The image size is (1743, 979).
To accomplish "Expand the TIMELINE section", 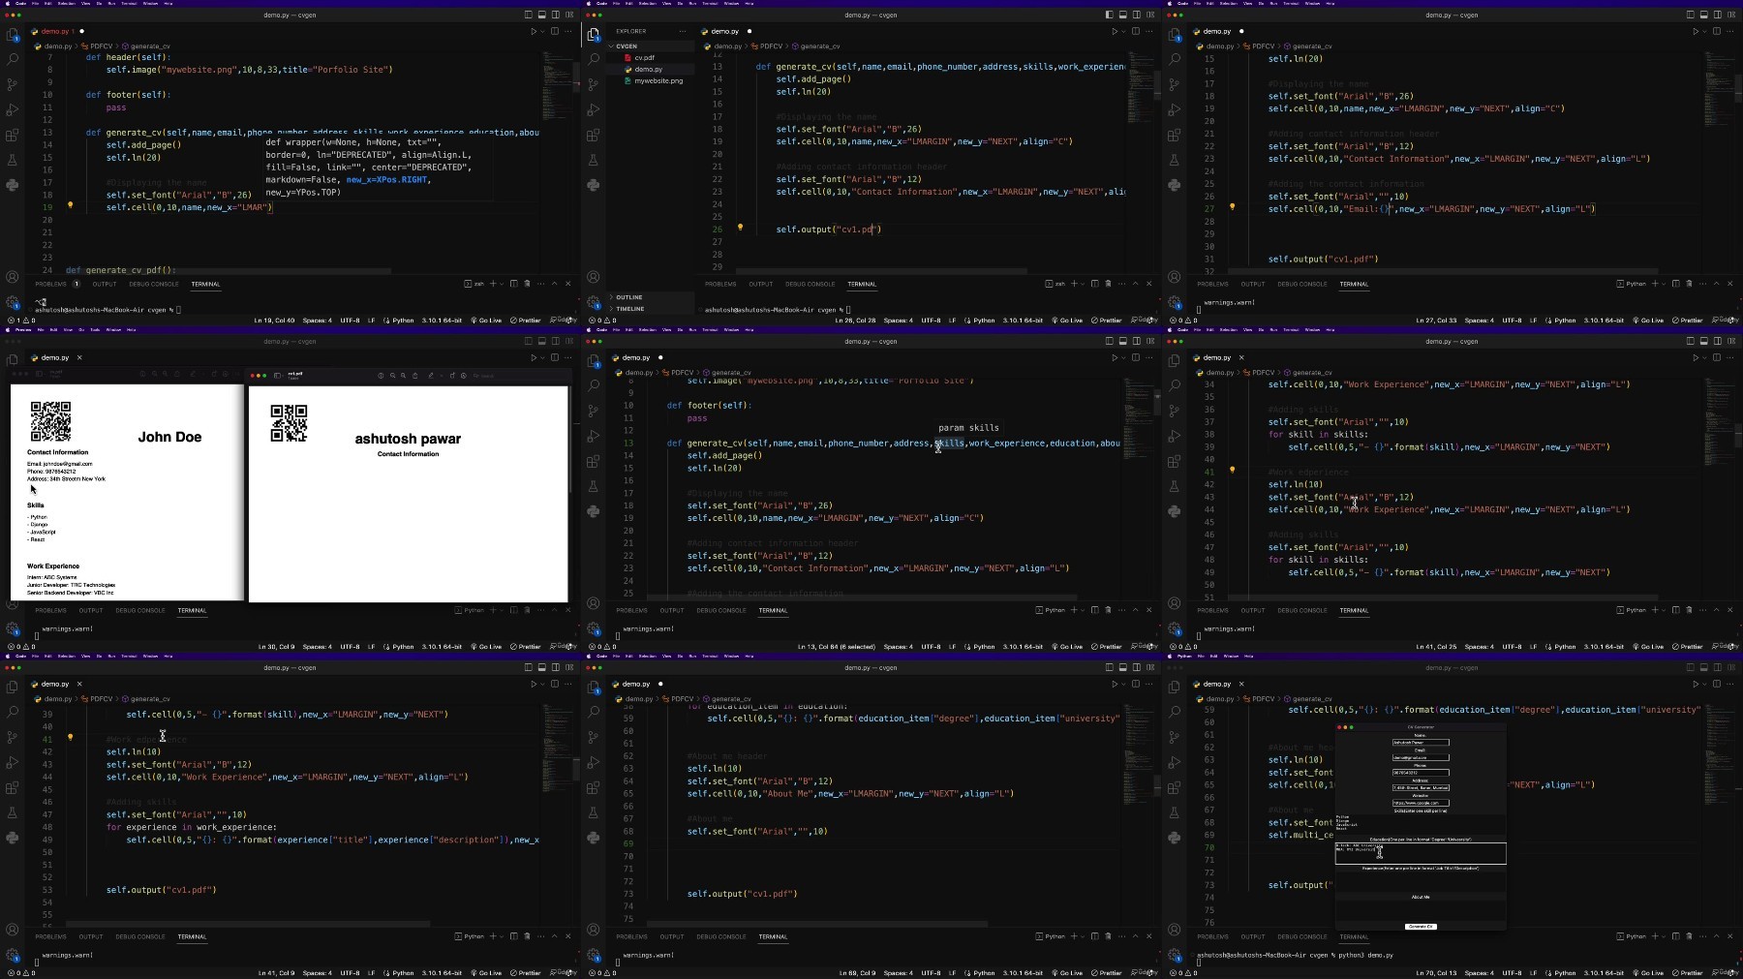I will [629, 309].
